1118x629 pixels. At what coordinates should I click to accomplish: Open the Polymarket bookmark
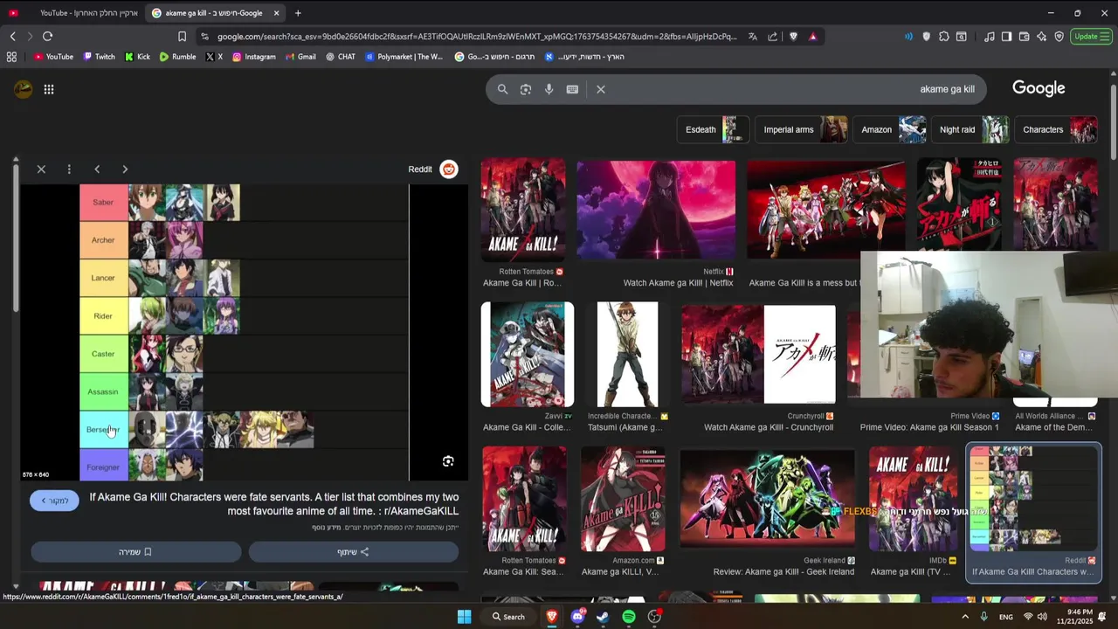click(x=404, y=57)
